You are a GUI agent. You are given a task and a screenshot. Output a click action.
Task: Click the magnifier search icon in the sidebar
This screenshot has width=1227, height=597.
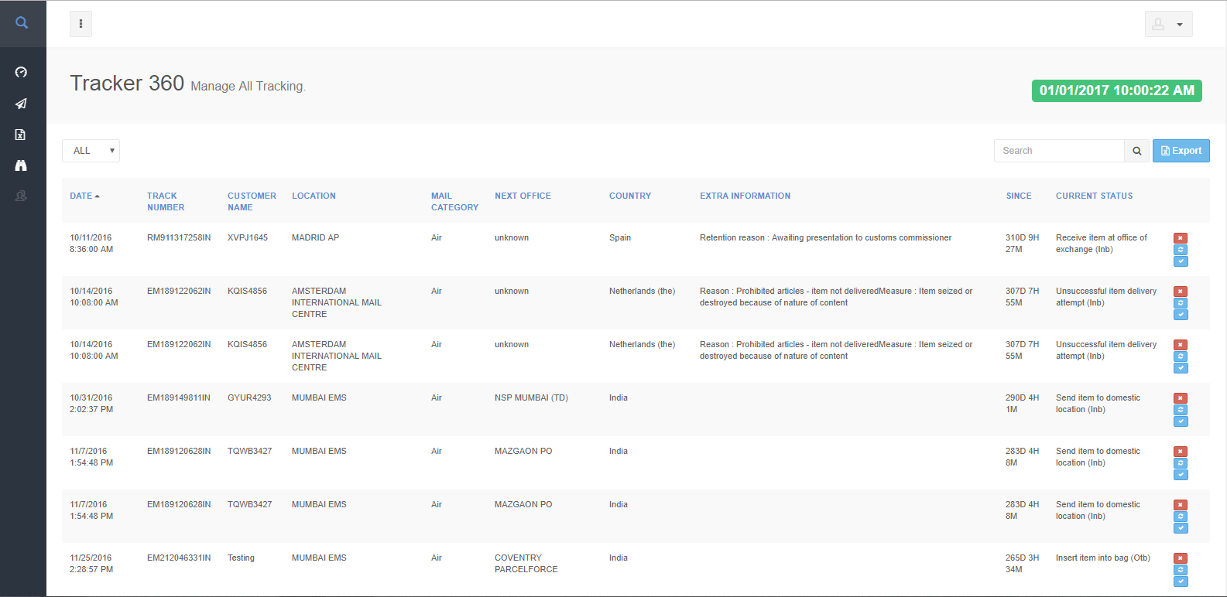[22, 23]
